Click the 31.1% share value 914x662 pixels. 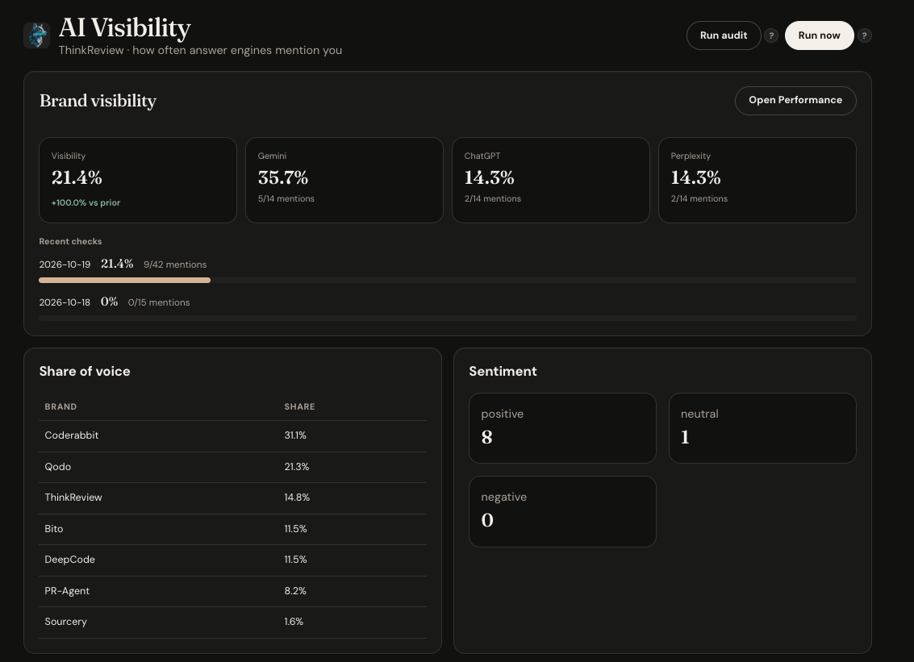tap(295, 435)
